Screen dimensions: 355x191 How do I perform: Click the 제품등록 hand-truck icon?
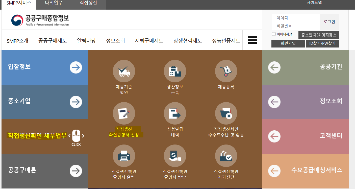click(x=226, y=71)
